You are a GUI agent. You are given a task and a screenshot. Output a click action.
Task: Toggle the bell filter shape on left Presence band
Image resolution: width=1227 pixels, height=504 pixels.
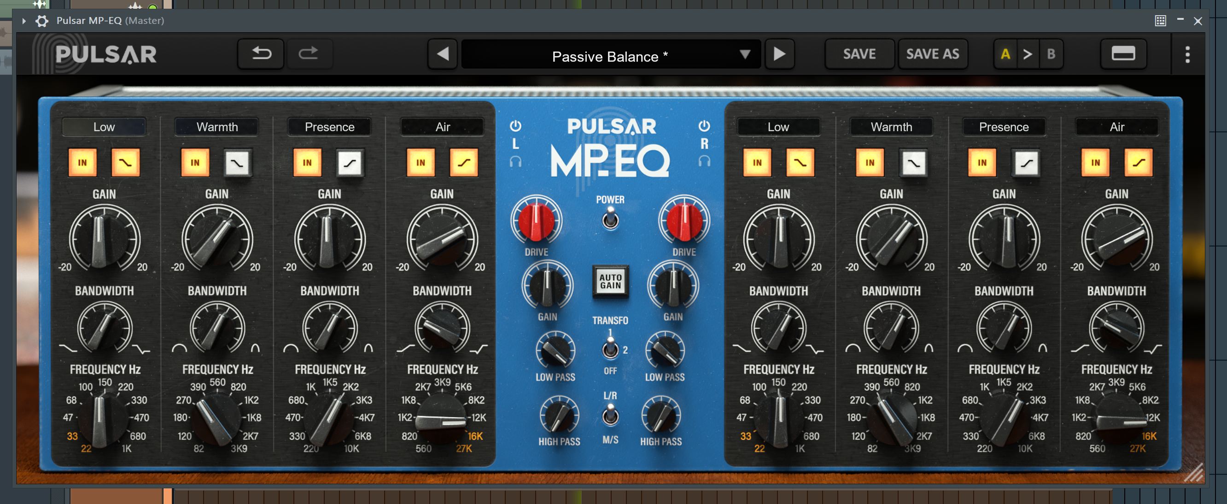pos(351,162)
